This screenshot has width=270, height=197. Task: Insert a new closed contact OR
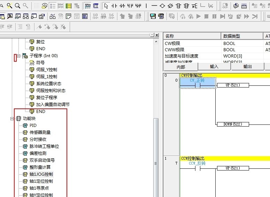click(x=138, y=6)
